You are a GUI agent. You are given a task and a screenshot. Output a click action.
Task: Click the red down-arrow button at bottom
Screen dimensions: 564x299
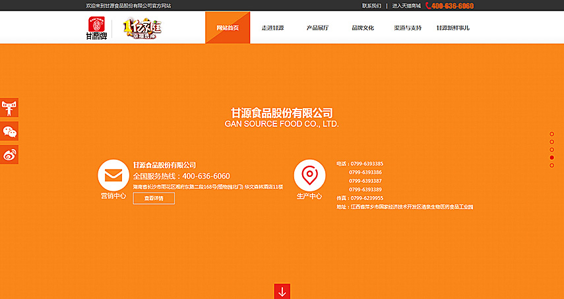282,292
